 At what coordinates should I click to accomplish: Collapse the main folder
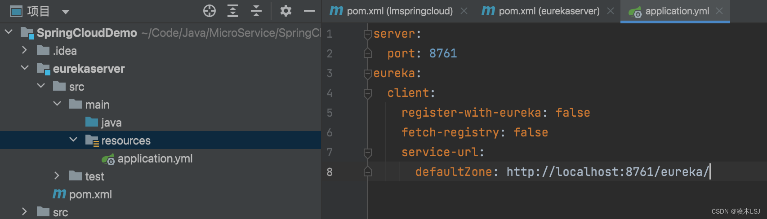tap(57, 104)
